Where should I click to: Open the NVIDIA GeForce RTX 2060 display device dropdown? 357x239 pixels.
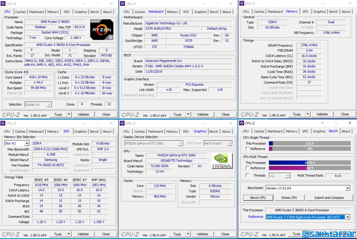(180, 143)
